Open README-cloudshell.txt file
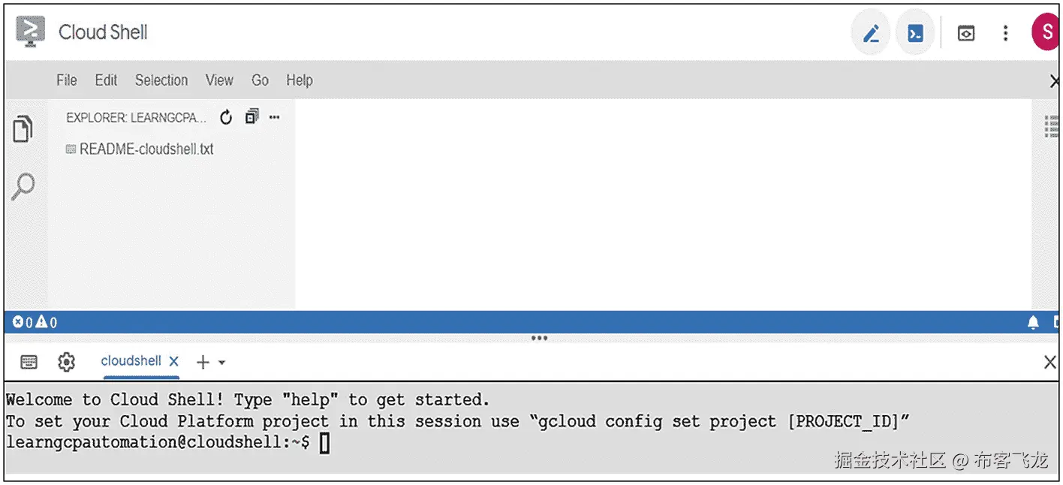Image resolution: width=1063 pixels, height=485 pixels. (146, 149)
